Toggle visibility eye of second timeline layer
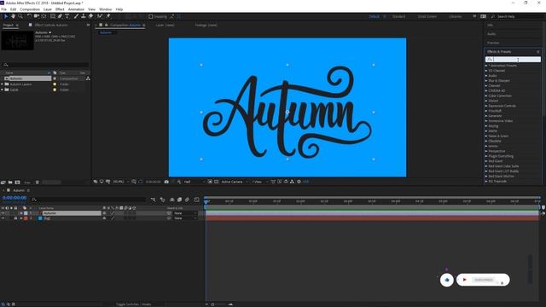 click(x=3, y=218)
